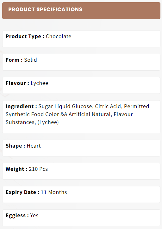Viewport: 162px width, 229px height.
Task: Click the Chocolate value text
Action: pos(59,36)
